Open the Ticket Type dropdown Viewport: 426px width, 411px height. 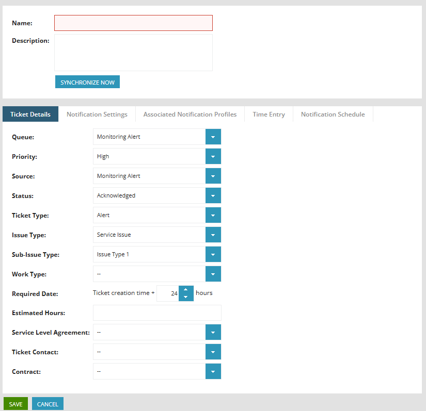[213, 215]
